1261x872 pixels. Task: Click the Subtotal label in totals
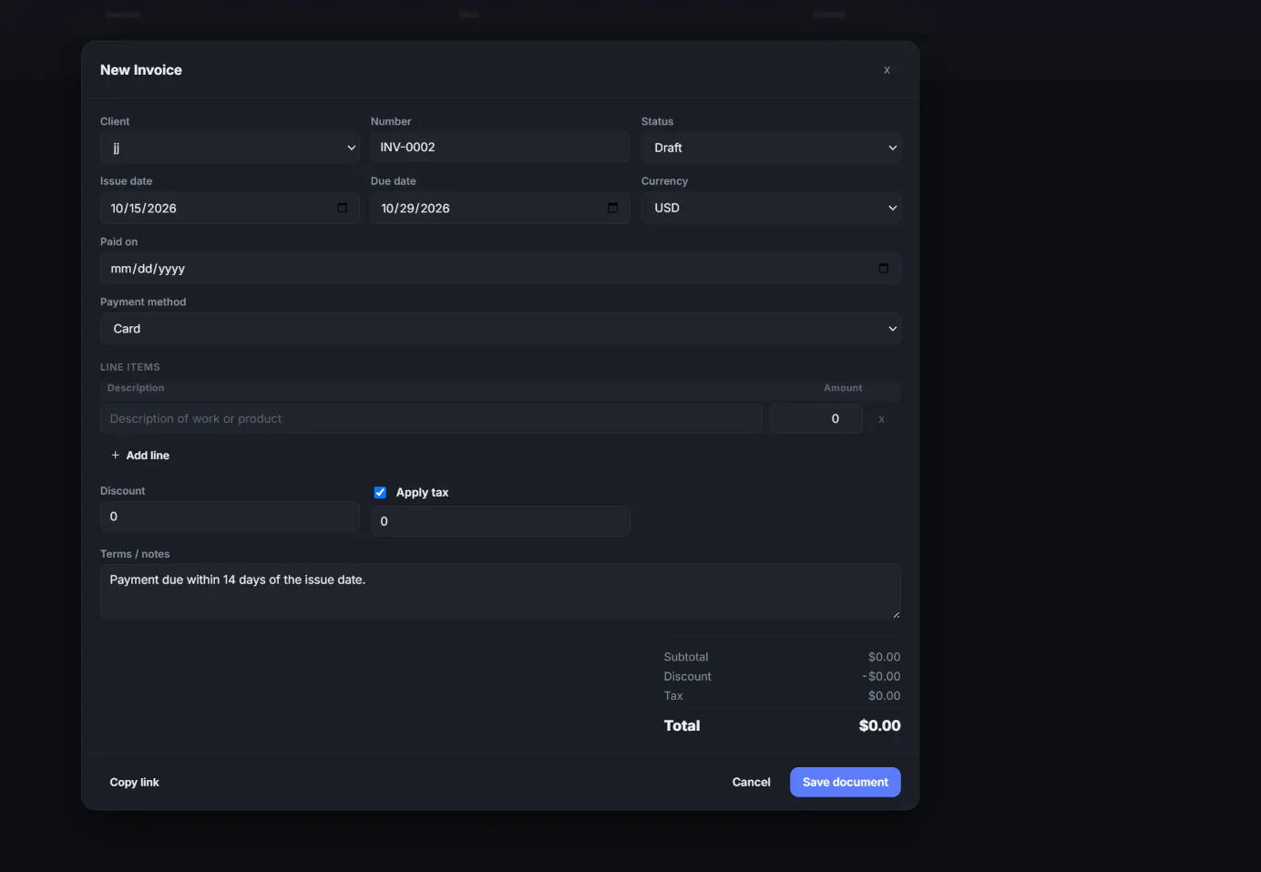tap(686, 657)
